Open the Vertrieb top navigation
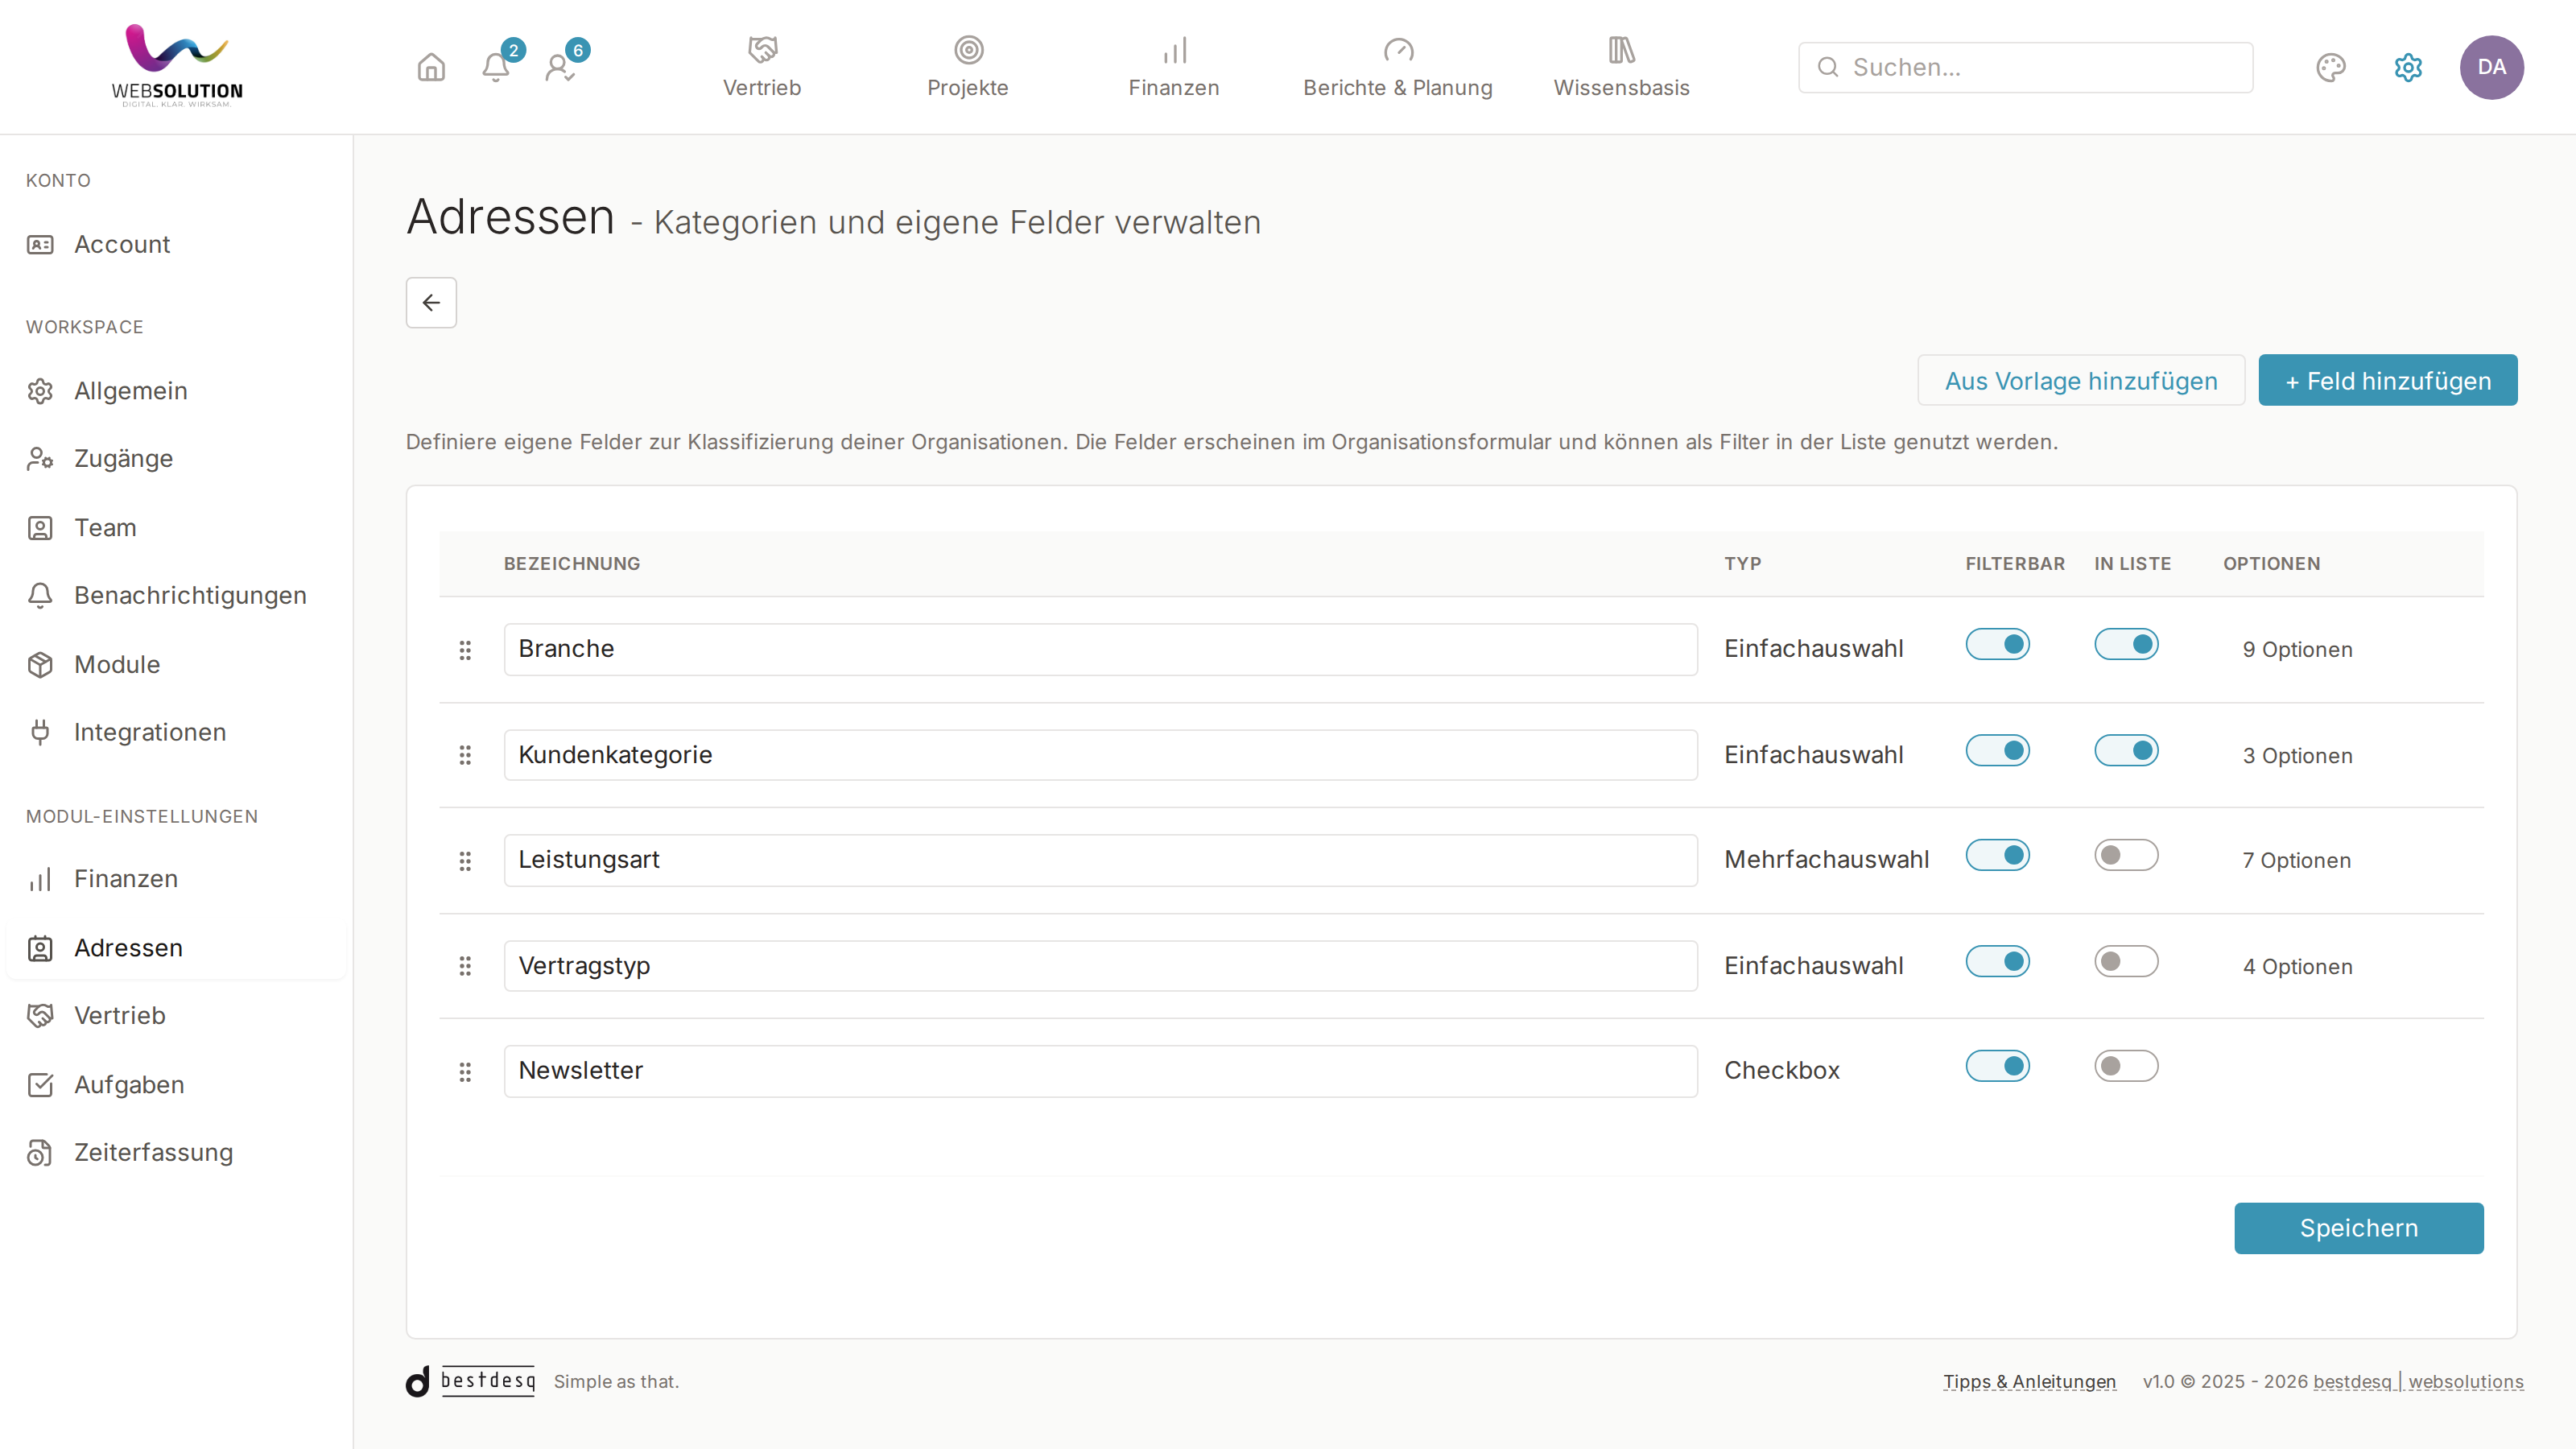 [762, 67]
